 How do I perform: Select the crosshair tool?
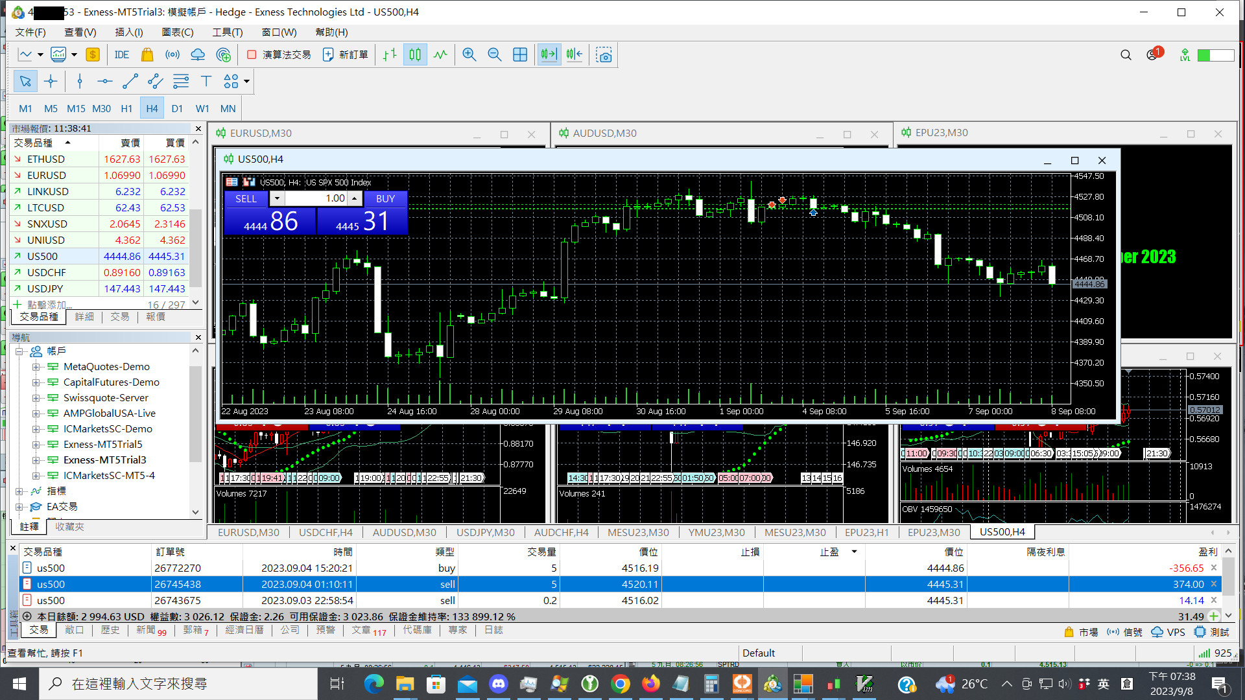[51, 81]
